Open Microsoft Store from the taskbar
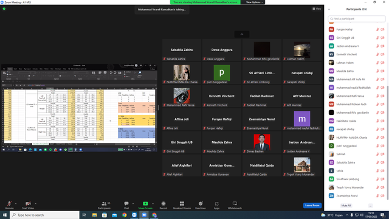 (x=105, y=215)
